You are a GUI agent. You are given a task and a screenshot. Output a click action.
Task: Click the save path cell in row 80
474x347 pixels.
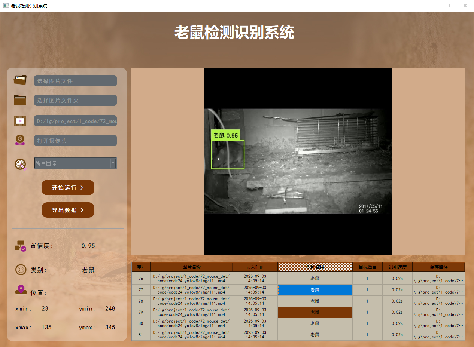439,323
